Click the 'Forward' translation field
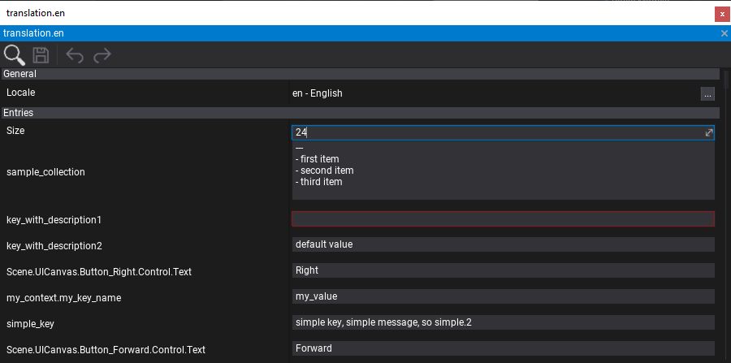This screenshot has width=731, height=363. [503, 348]
